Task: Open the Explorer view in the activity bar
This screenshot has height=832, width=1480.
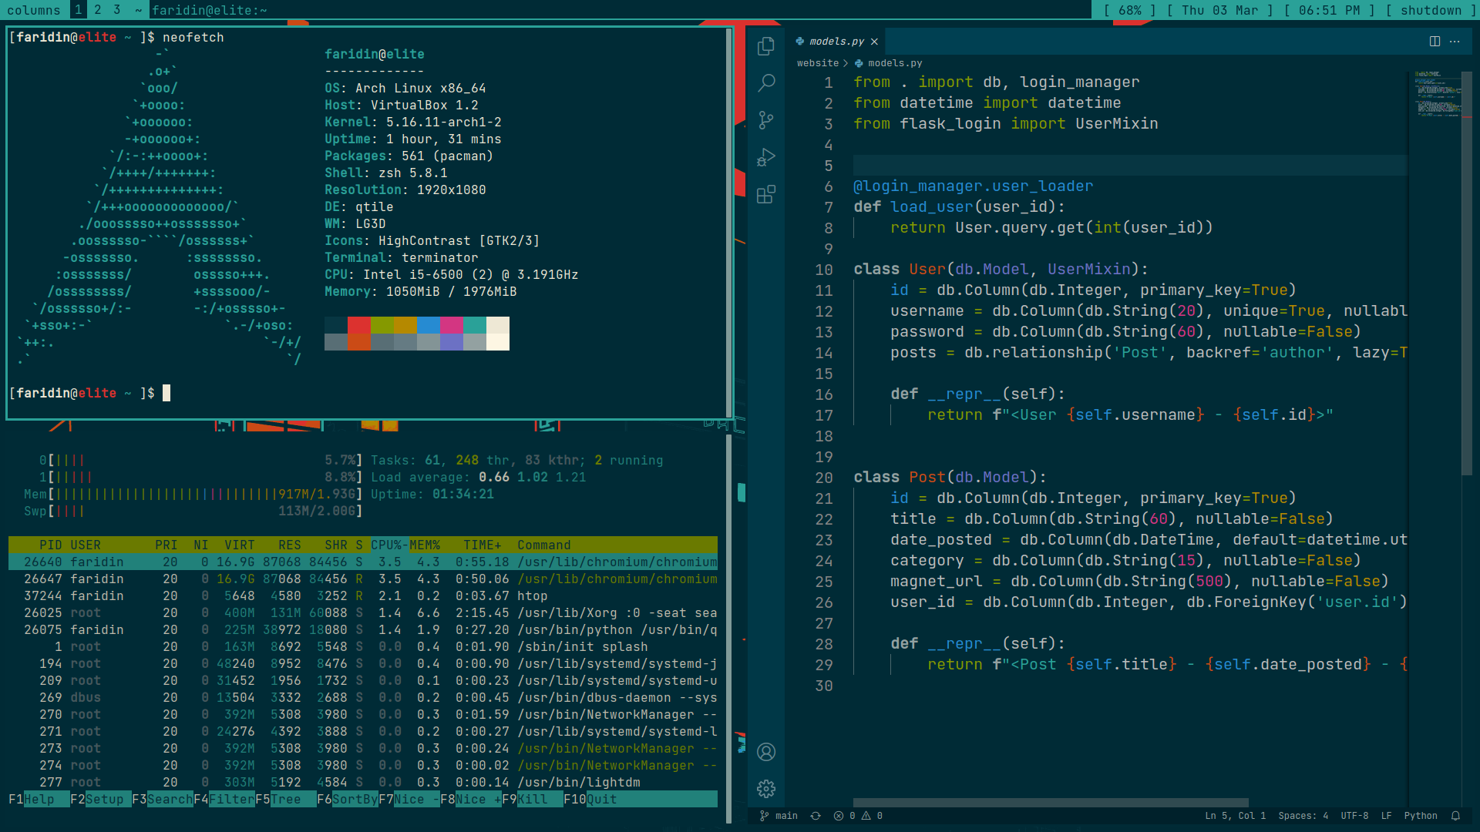Action: (x=765, y=45)
